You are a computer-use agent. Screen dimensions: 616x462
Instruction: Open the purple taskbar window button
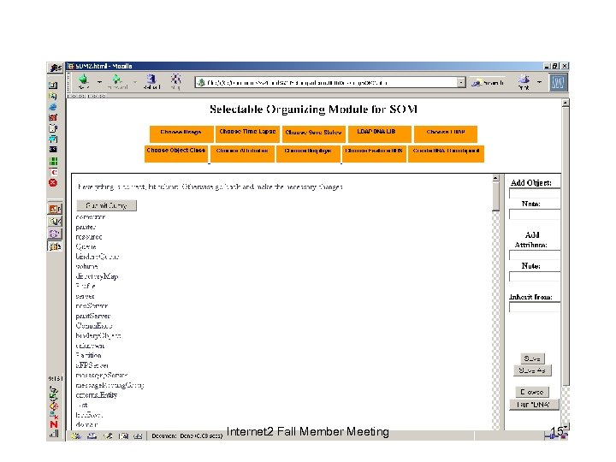tap(55, 234)
